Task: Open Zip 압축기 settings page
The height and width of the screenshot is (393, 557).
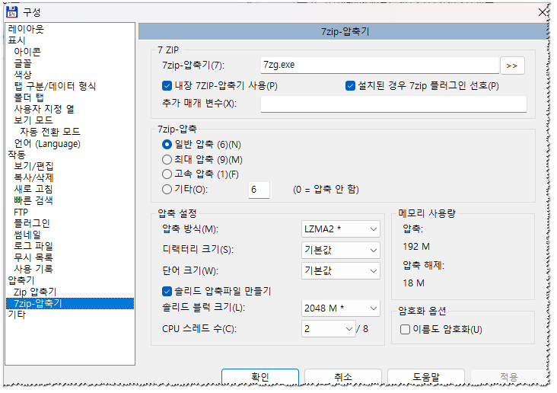Action: click(35, 292)
